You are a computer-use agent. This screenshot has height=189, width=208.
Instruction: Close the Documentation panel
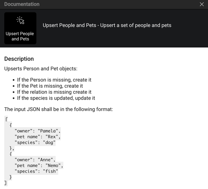tap(202, 4)
